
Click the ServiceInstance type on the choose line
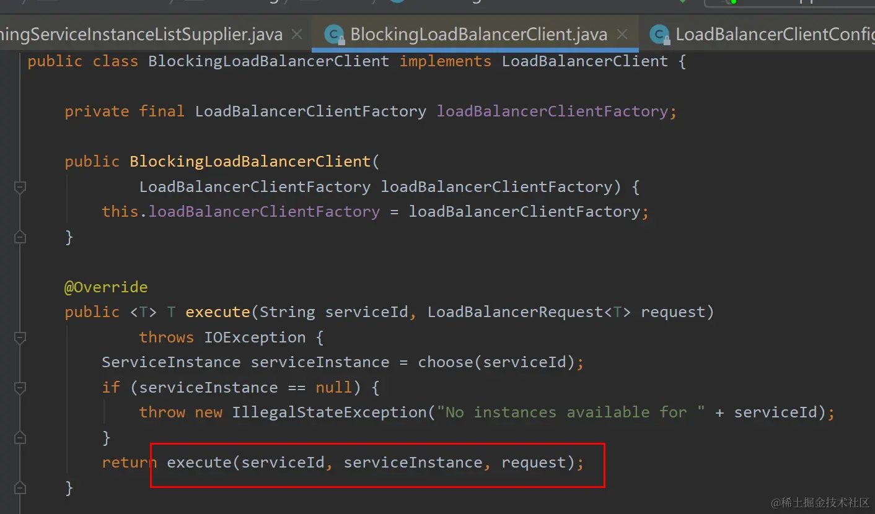[x=171, y=362]
